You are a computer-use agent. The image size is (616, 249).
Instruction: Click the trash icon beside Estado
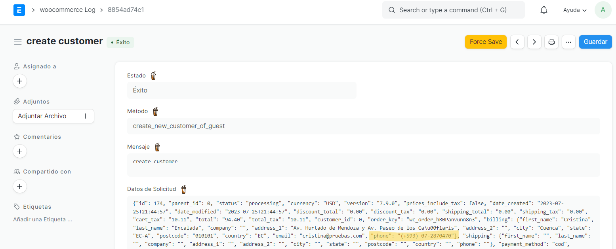[153, 75]
